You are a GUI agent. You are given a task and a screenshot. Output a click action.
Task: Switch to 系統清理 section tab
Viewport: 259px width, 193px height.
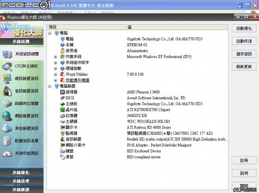(x=21, y=181)
